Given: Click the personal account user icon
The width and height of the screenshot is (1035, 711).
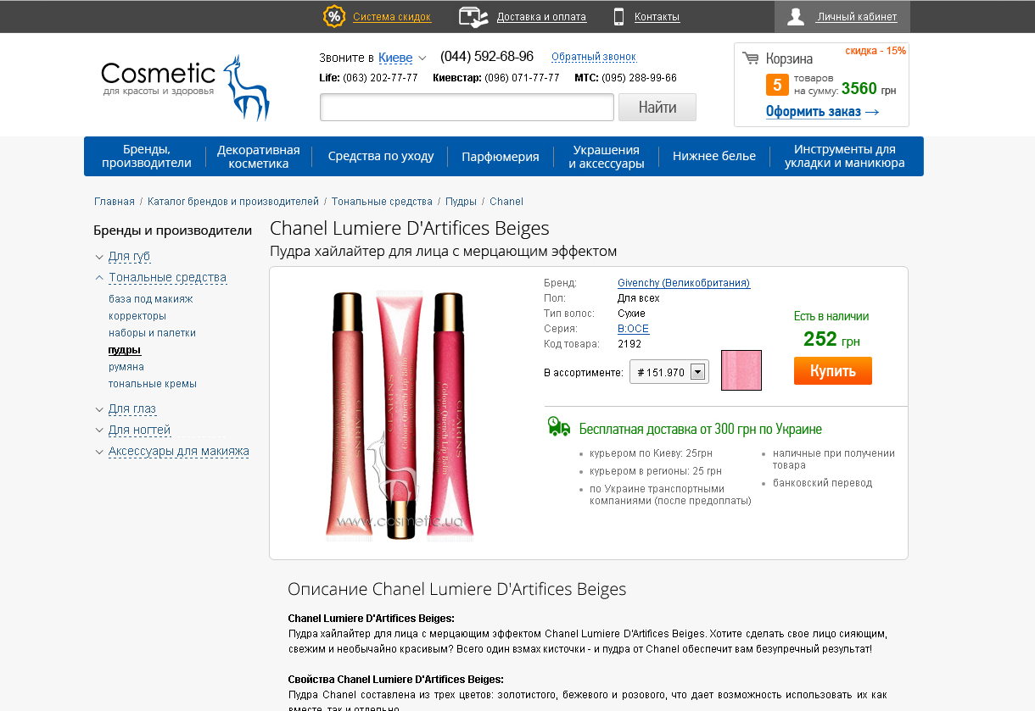Looking at the screenshot, I should 796,17.
